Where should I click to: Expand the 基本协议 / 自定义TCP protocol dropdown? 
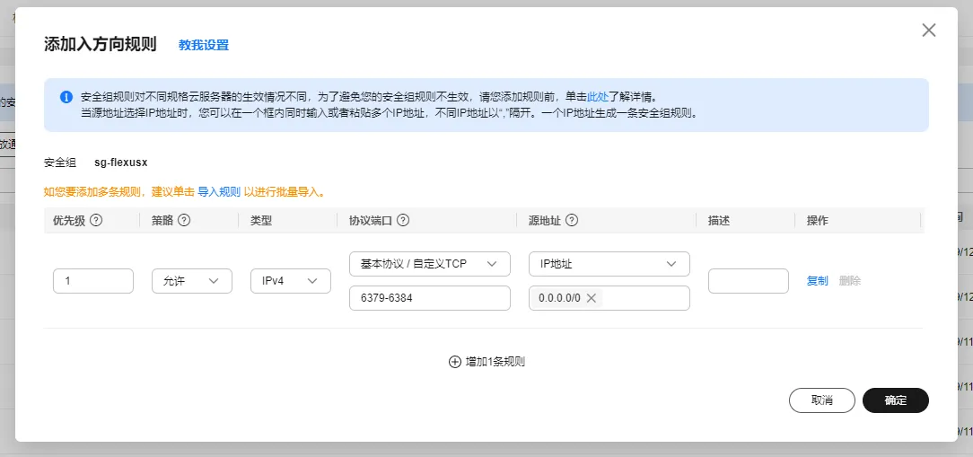click(429, 264)
